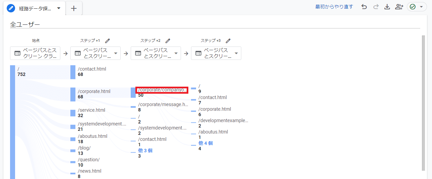Open the share with users icon
This screenshot has height=179, width=432.
(399, 7)
